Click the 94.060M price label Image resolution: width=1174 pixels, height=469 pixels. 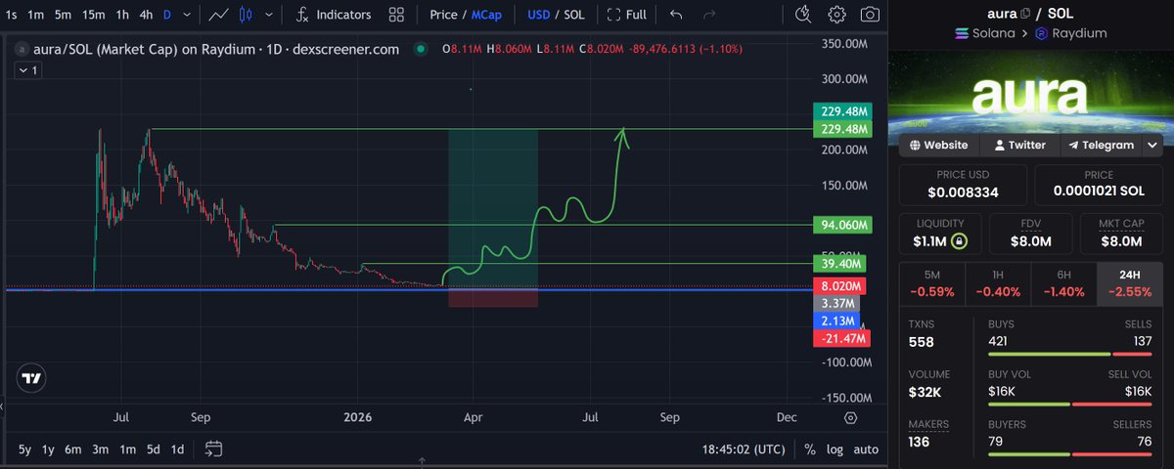click(x=841, y=225)
